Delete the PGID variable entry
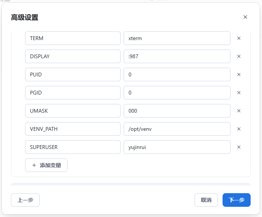 (x=239, y=93)
